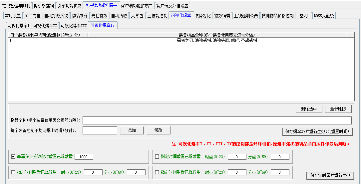Select the 客户端功能扩展一 tab
Viewport: 361px width, 184px height.
[101, 5]
